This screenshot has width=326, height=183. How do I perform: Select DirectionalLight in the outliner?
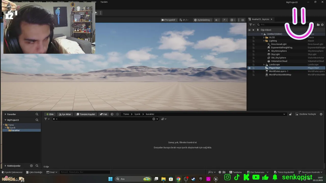tap(279, 44)
